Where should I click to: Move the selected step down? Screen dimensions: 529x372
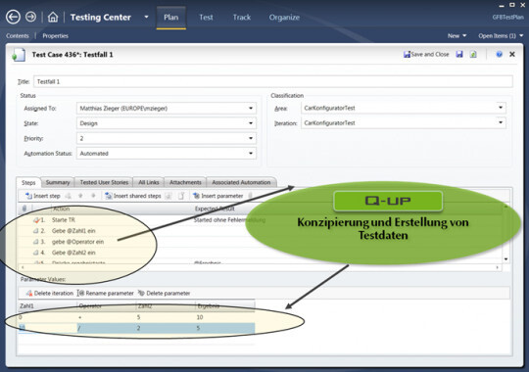click(x=93, y=196)
